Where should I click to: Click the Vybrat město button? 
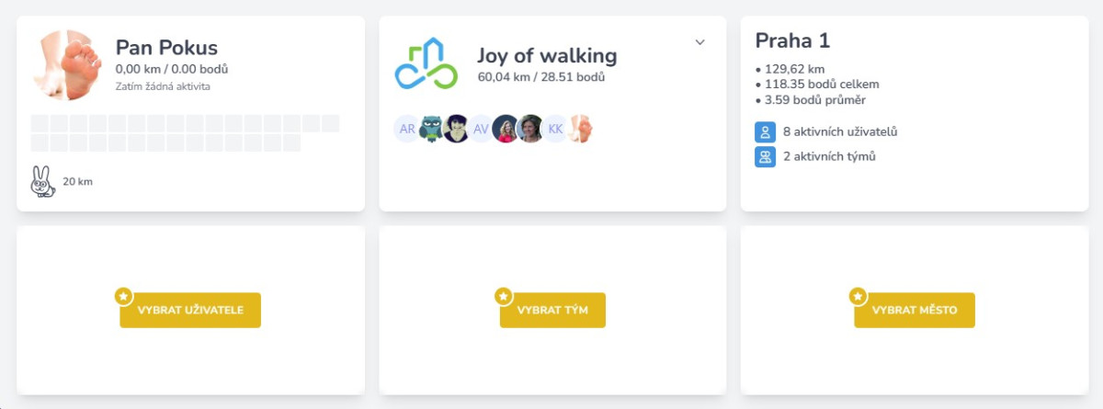tap(915, 310)
